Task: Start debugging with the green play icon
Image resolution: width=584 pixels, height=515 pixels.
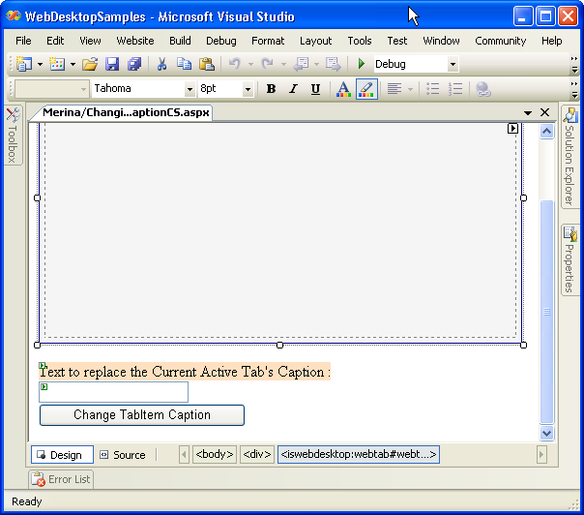Action: click(362, 64)
